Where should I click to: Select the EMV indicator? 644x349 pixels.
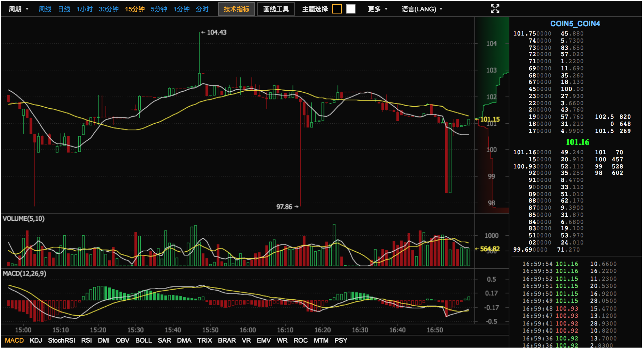(x=264, y=340)
